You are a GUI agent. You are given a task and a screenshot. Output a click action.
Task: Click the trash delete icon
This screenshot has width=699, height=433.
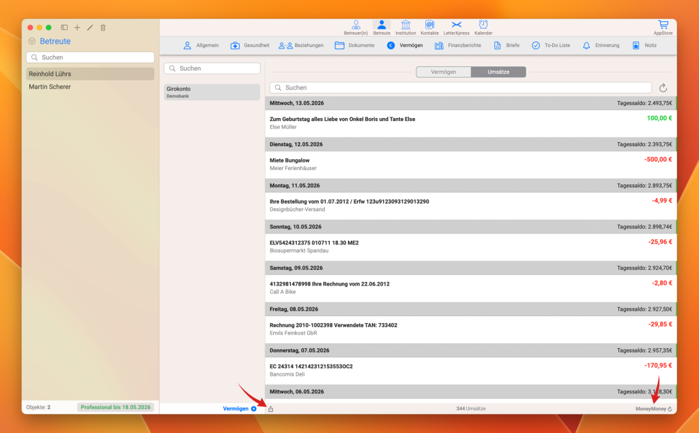pyautogui.click(x=103, y=27)
